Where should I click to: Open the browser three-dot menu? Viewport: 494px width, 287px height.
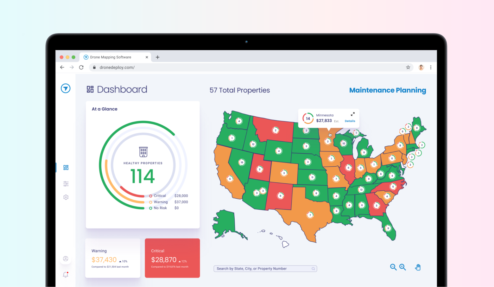(431, 67)
